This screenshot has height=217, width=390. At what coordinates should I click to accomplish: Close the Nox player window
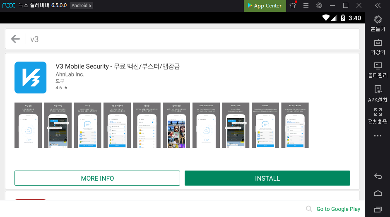(x=359, y=5)
